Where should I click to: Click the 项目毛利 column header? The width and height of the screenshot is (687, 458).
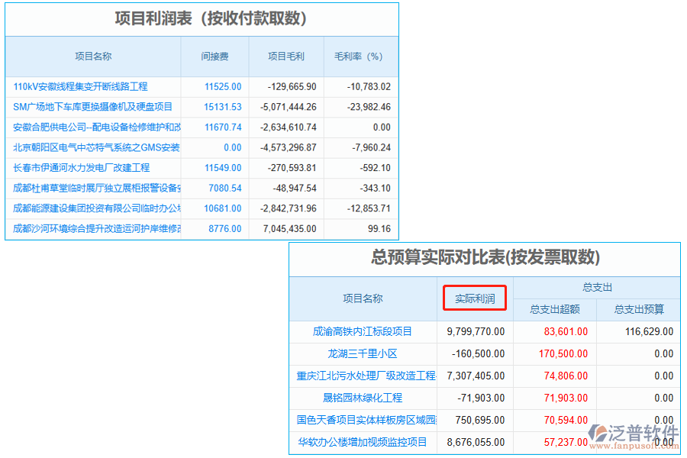coord(286,56)
